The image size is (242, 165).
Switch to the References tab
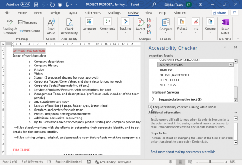[x=93, y=13]
